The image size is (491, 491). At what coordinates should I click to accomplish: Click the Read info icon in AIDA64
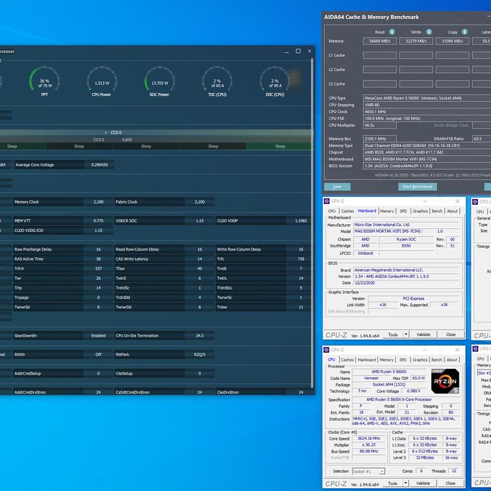(x=392, y=32)
